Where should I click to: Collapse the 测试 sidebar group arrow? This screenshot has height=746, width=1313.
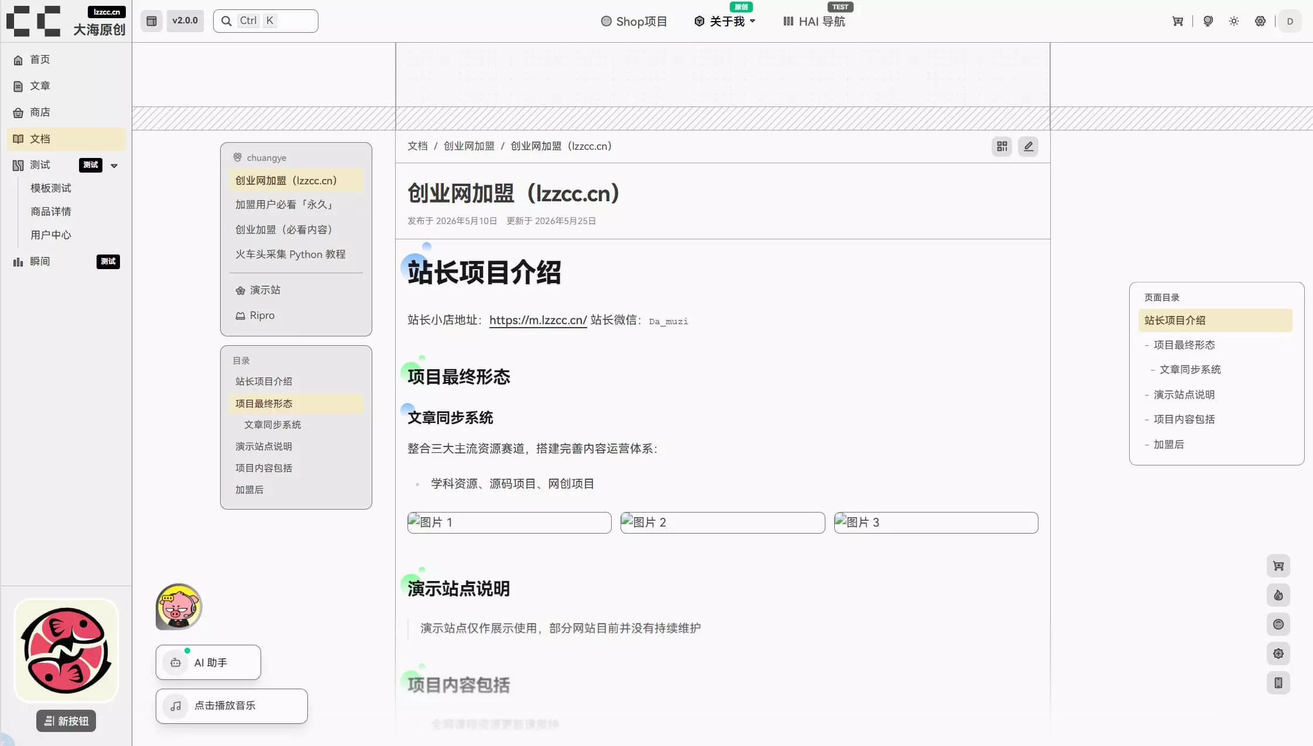pos(114,166)
